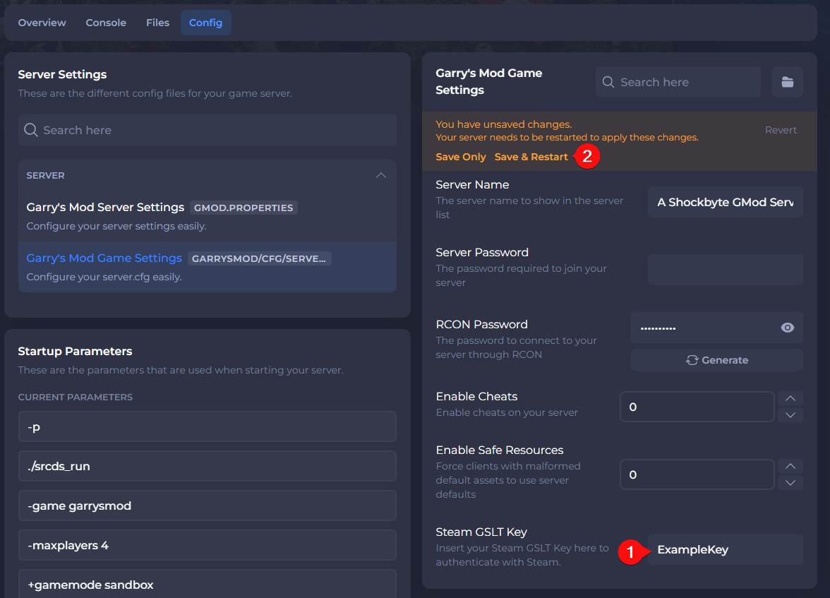Increase Enable Cheats value with up arrow

790,398
